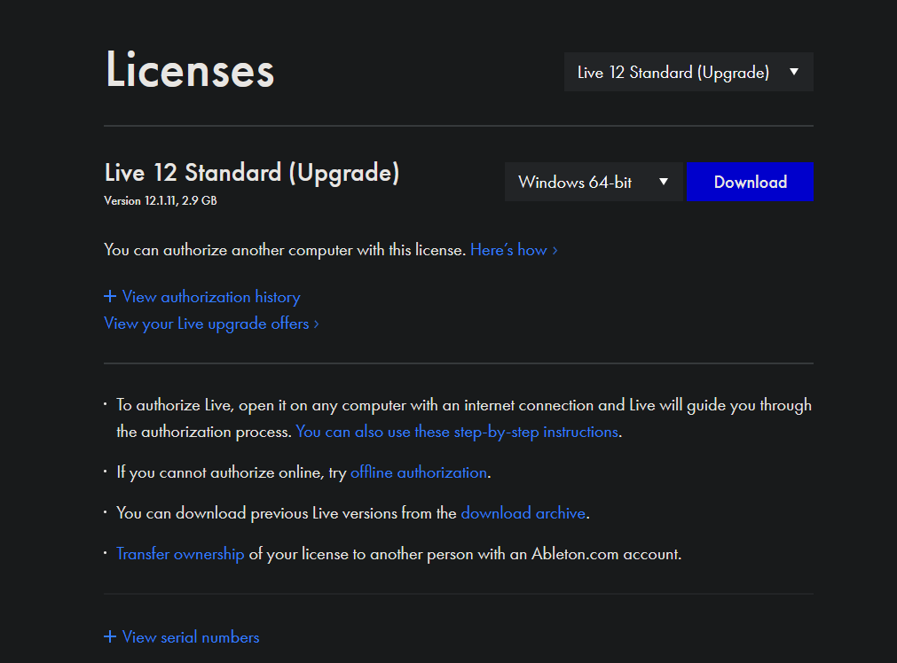Screen dimensions: 897x663
Task: Follow the offline authorization link
Action: [x=419, y=472]
